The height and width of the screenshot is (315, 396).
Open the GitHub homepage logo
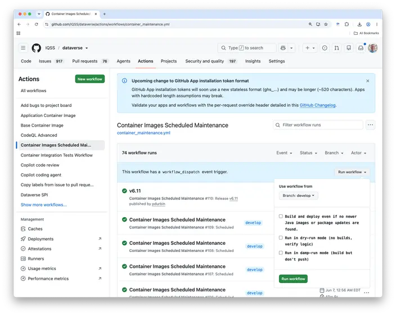[x=37, y=48]
